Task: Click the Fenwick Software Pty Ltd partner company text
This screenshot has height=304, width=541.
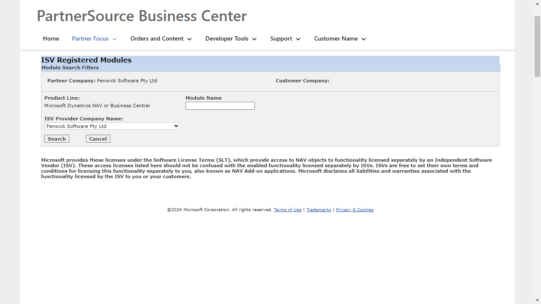Action: [127, 81]
